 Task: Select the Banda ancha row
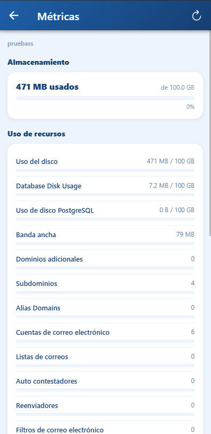point(105,238)
